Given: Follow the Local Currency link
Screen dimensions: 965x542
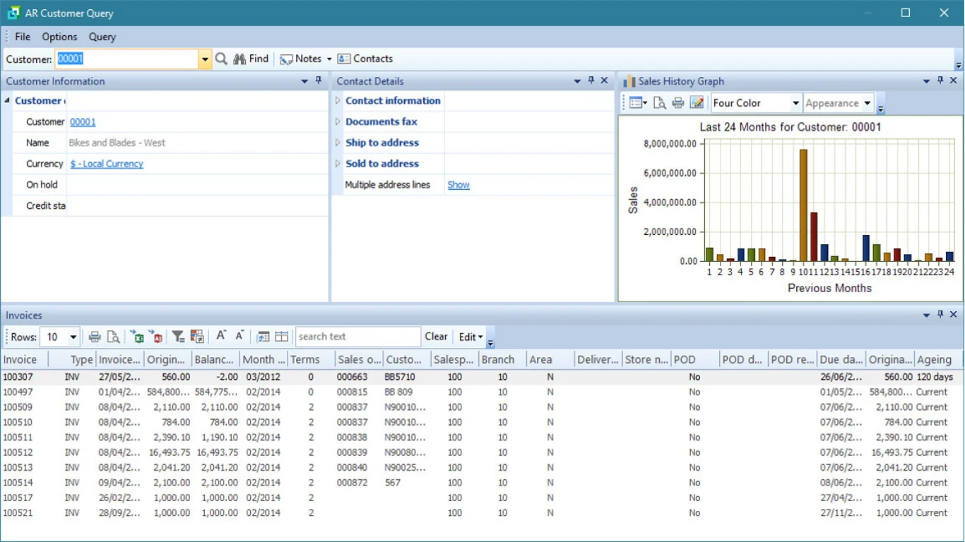Looking at the screenshot, I should [x=106, y=164].
